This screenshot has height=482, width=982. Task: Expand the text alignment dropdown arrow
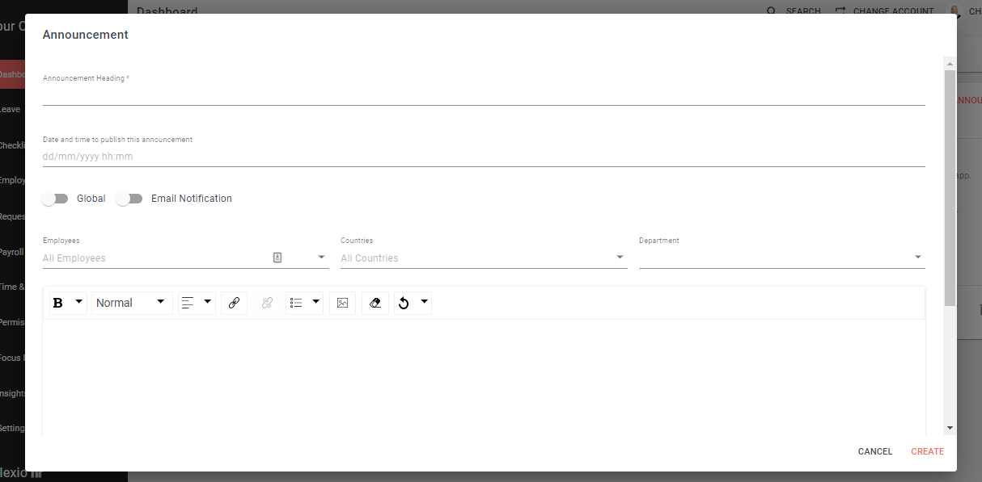(x=208, y=302)
